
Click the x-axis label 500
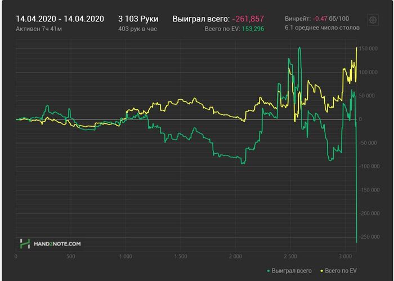click(70, 256)
